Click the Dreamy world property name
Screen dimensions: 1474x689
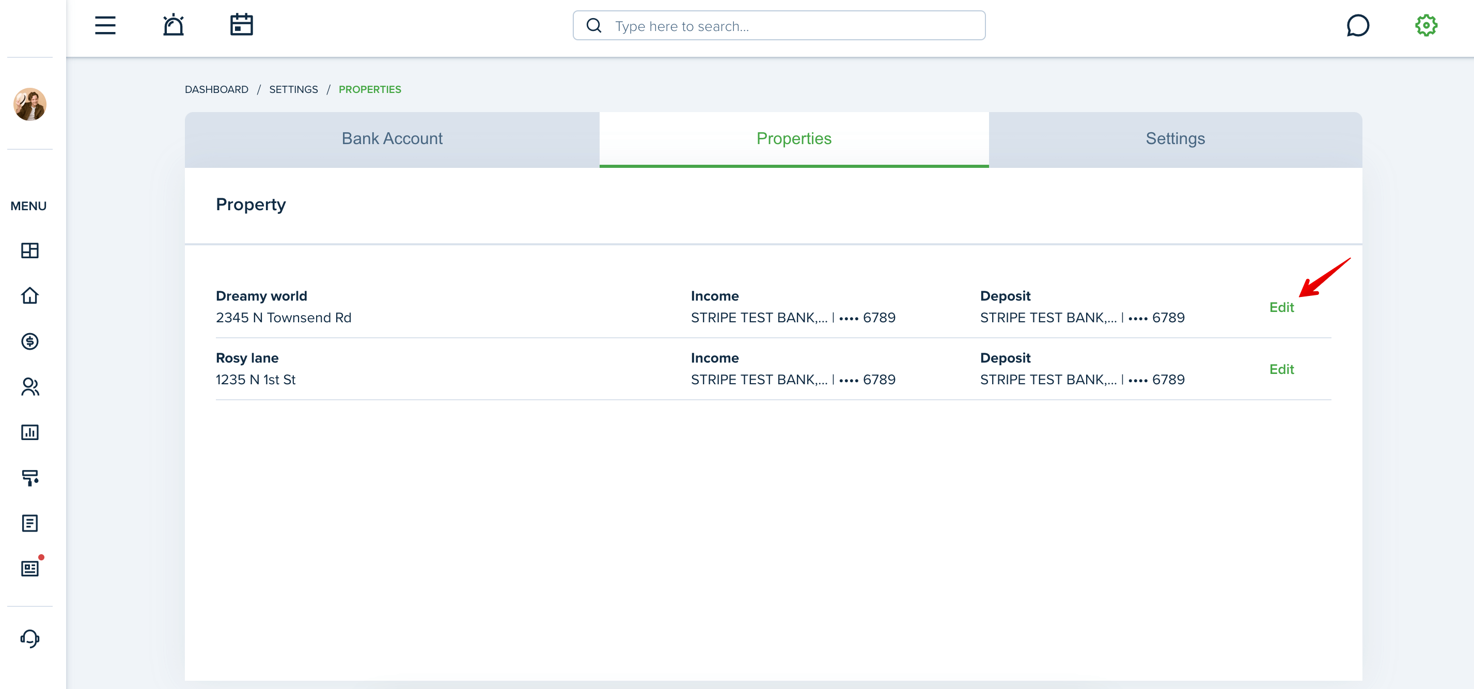tap(261, 296)
